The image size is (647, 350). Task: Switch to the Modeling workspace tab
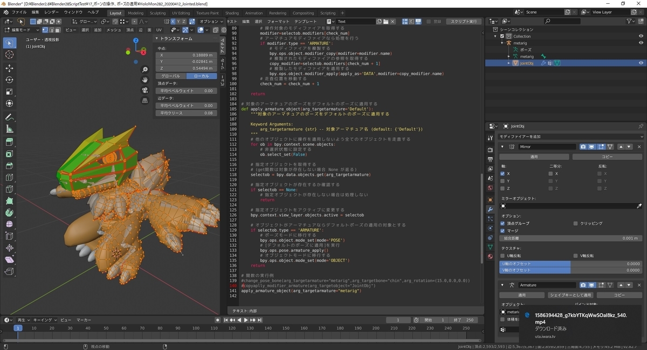pos(136,13)
